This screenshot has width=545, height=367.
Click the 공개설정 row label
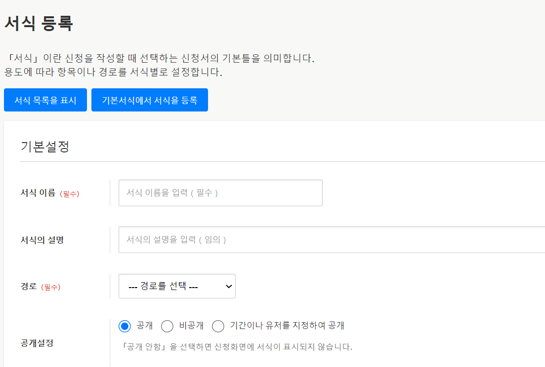[x=37, y=343]
